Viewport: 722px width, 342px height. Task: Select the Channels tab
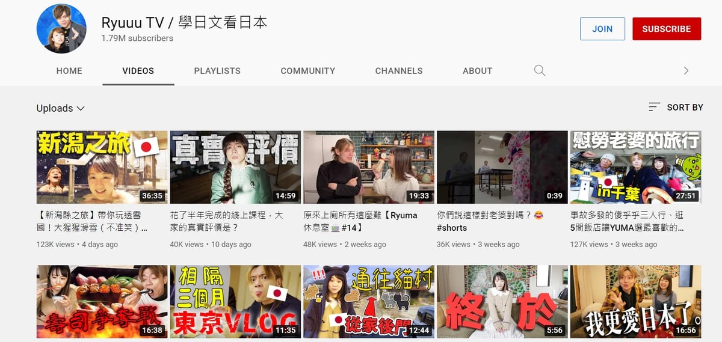[x=399, y=71]
